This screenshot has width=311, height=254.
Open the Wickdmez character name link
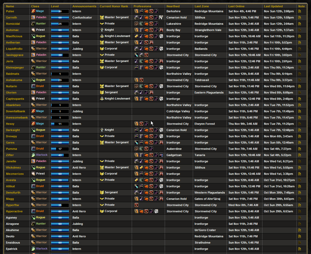click(x=13, y=168)
